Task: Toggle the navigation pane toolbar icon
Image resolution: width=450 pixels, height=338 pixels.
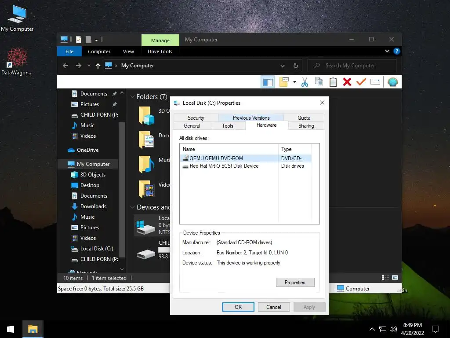Action: [x=268, y=82]
